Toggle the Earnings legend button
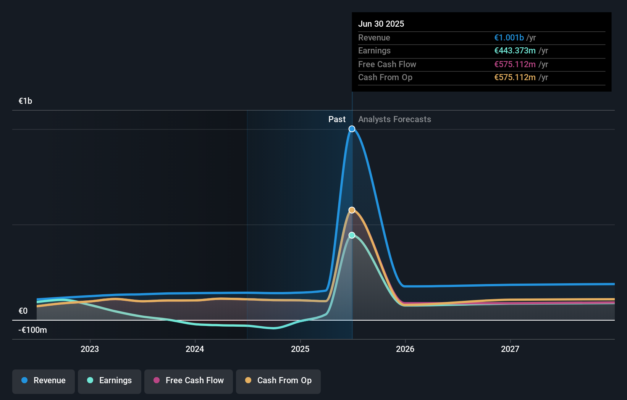This screenshot has width=627, height=400. (x=110, y=381)
